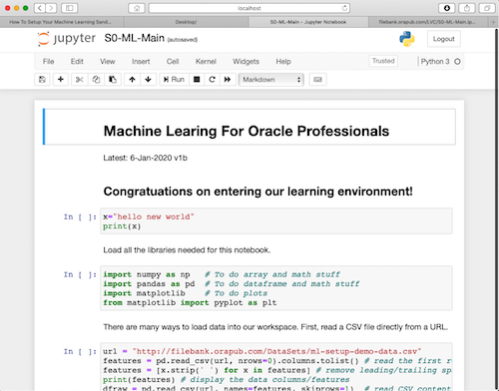Image resolution: width=499 pixels, height=391 pixels.
Task: Log out with the Logout button
Action: 444,39
